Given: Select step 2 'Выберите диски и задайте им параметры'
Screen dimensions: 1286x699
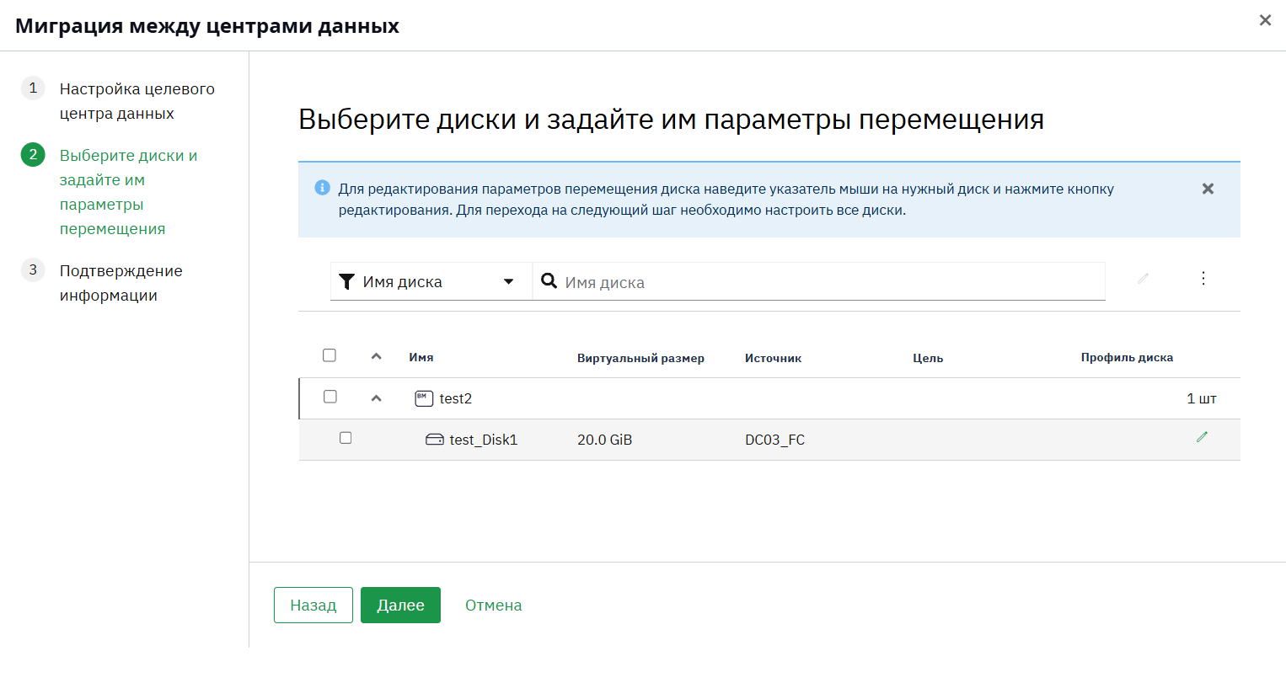Looking at the screenshot, I should click(128, 192).
